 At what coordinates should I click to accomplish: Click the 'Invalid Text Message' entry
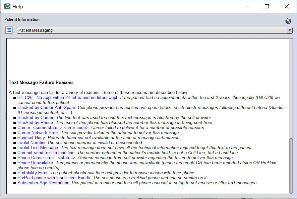pos(38,147)
